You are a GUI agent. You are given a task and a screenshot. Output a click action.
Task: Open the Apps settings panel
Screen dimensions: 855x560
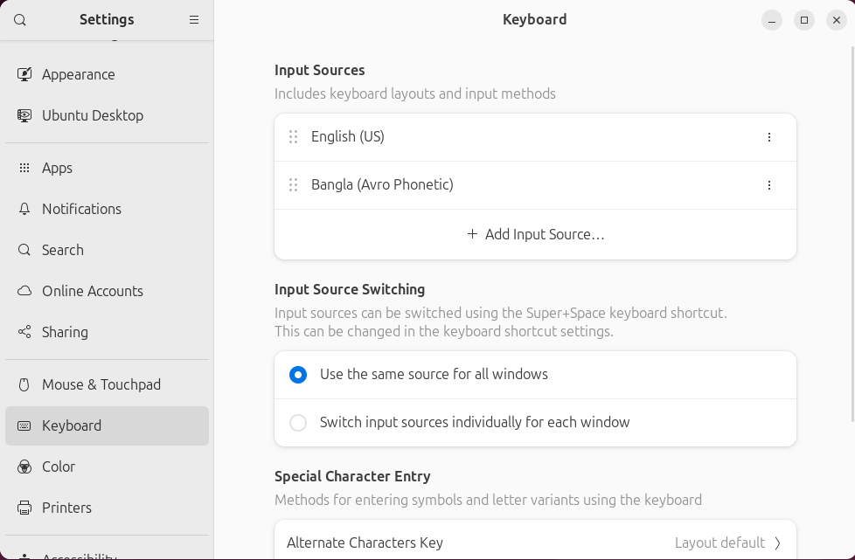click(58, 168)
